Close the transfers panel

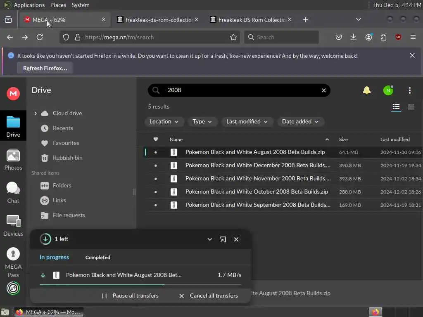[x=236, y=239]
